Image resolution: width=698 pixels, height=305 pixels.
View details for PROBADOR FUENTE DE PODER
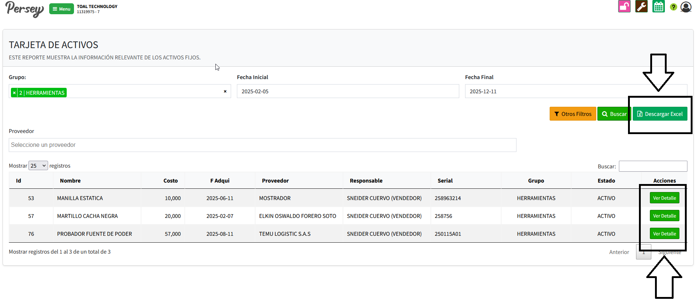[x=664, y=234]
